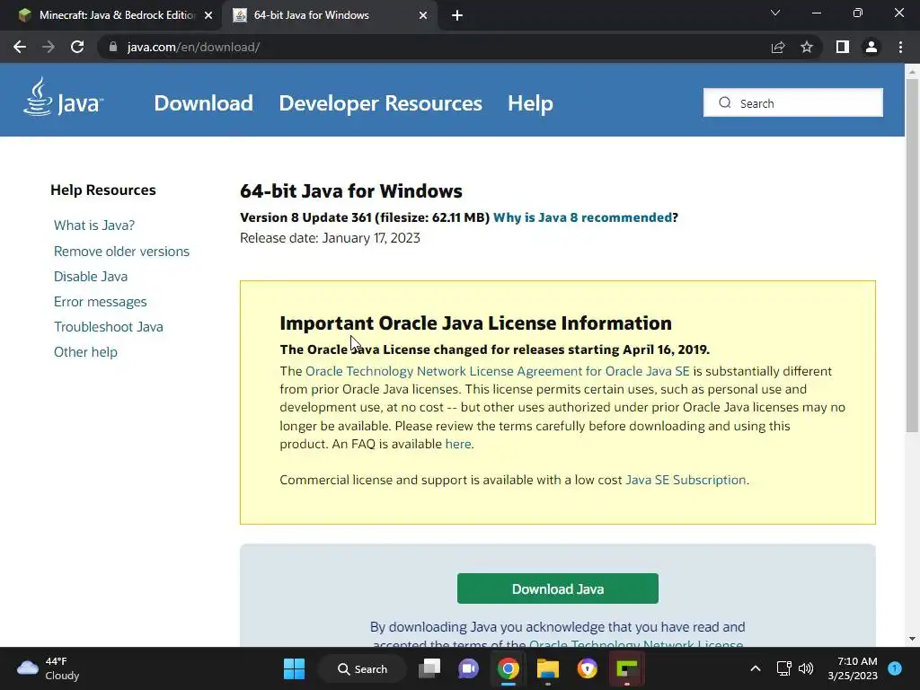Open the Windows Start menu
This screenshot has width=920, height=690.
point(294,668)
